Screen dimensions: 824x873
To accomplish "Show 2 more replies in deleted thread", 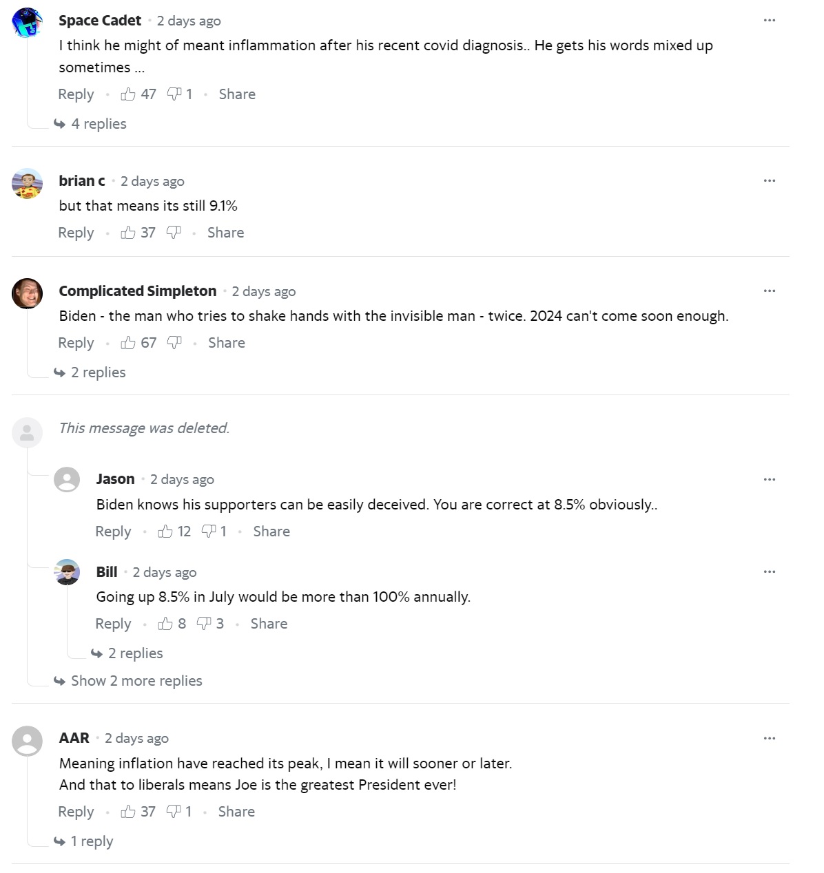I will pos(136,681).
